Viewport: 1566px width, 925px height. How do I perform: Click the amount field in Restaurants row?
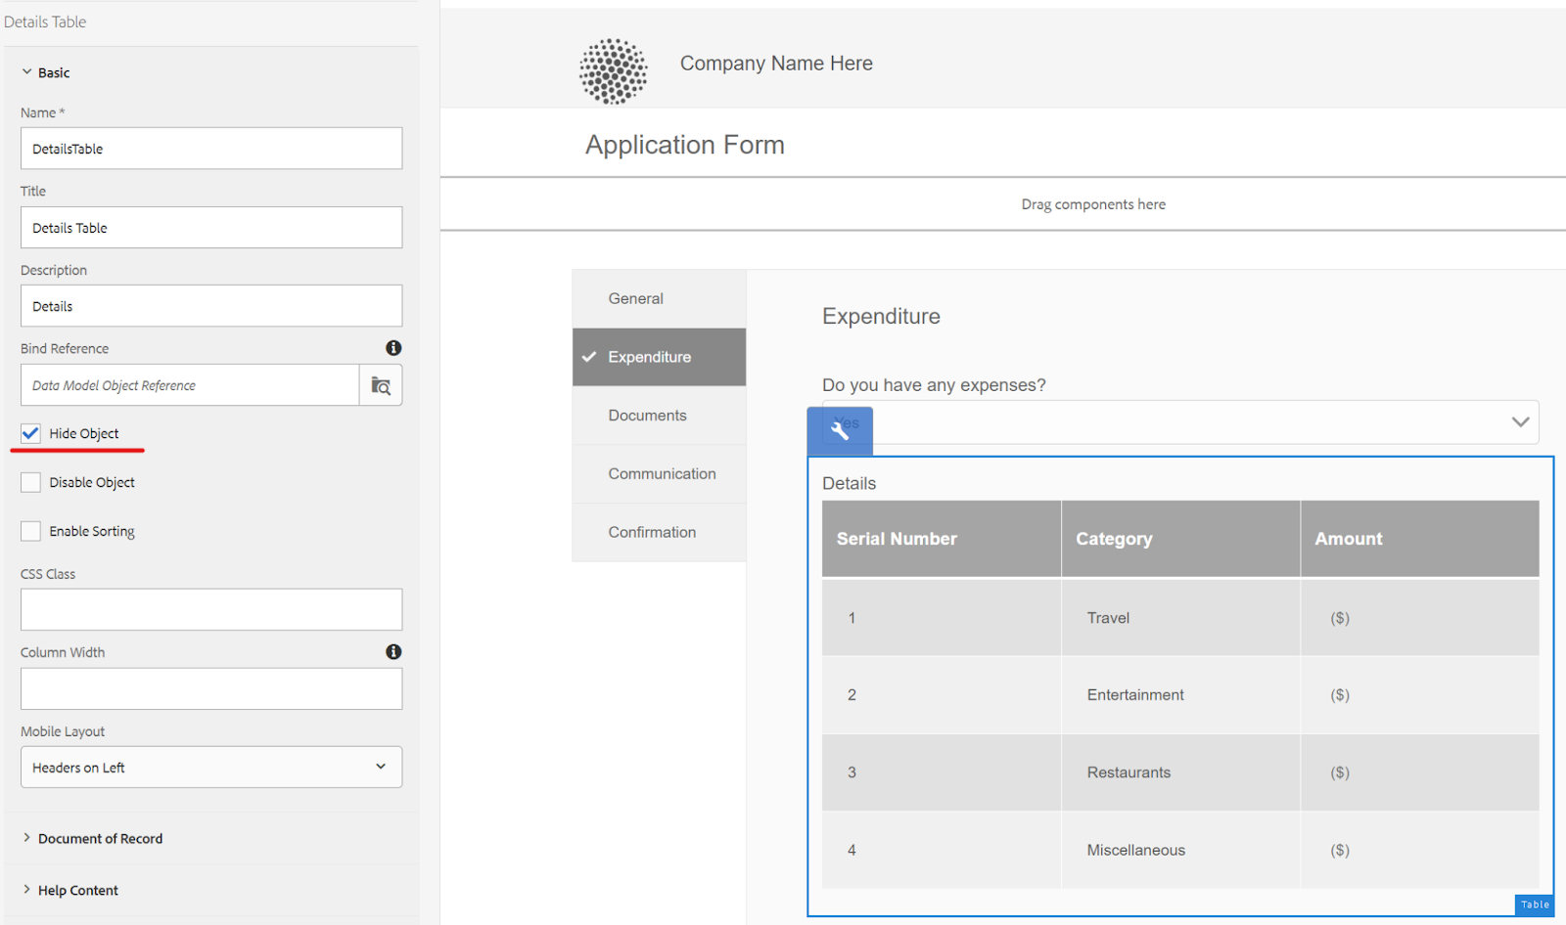[x=1420, y=772]
